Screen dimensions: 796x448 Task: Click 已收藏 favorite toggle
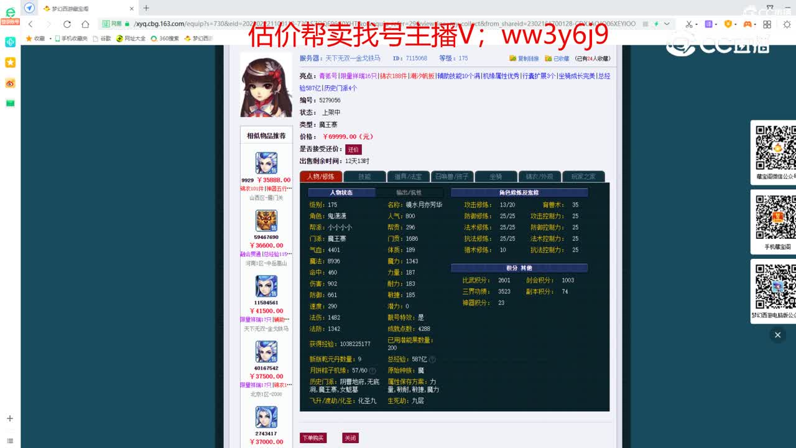coord(557,58)
